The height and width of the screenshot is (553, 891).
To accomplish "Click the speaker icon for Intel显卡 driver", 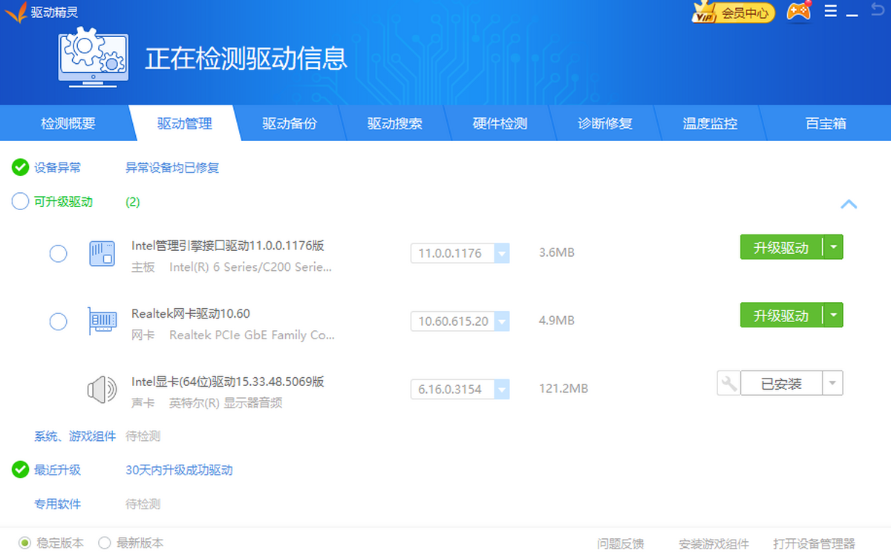I will click(x=102, y=389).
